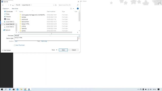Open Mail app from taskbar

17,89
